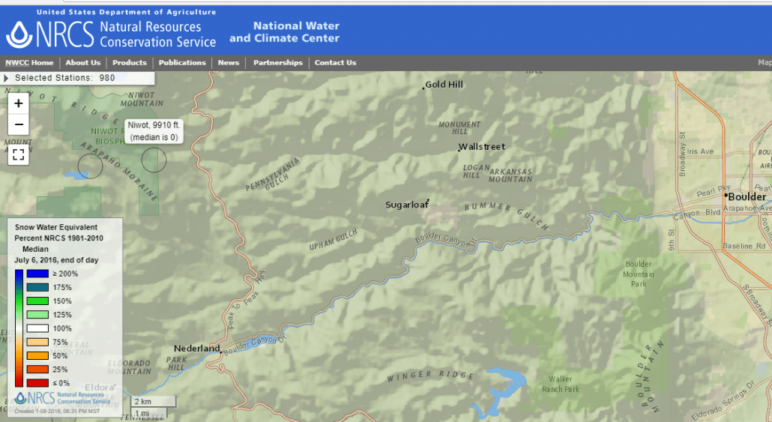This screenshot has height=422, width=772.
Task: Click the vertical color gradient bar in legend
Action: click(x=19, y=328)
